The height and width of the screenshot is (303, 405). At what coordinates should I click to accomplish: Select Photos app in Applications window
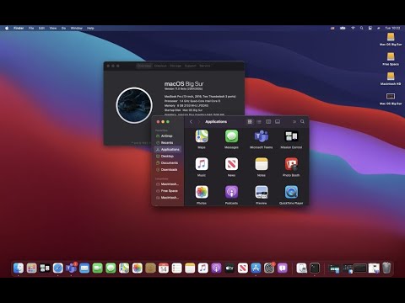[x=202, y=192]
